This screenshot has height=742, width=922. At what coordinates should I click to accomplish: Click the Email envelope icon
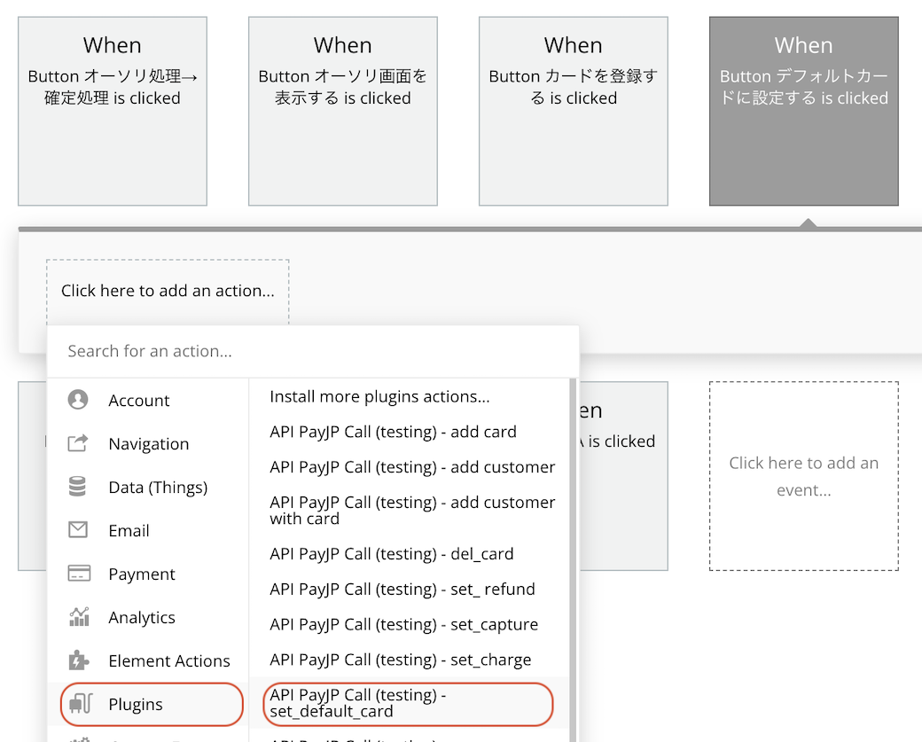point(78,530)
